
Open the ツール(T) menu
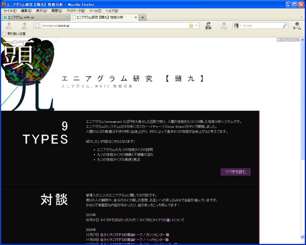click(95, 11)
